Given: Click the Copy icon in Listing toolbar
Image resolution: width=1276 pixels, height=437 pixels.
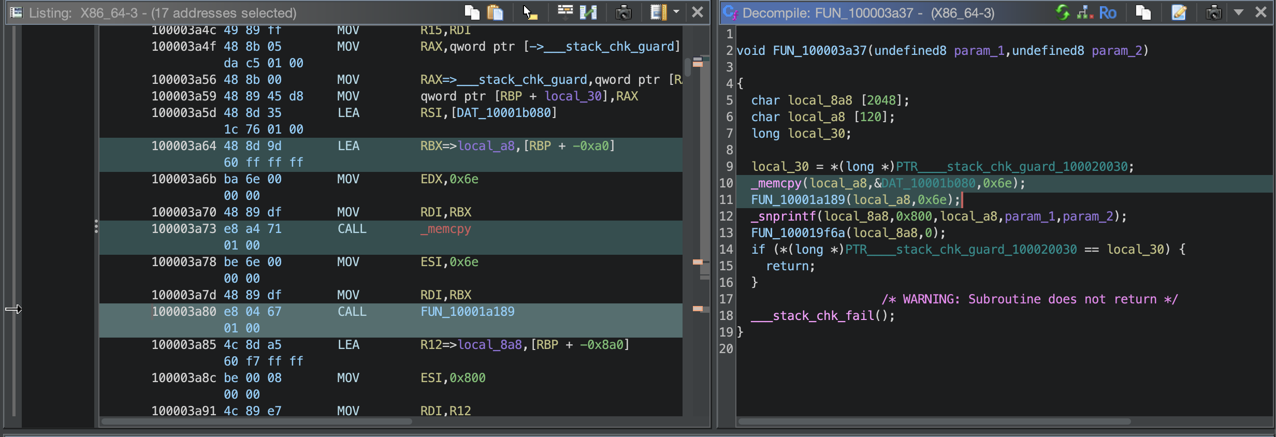Looking at the screenshot, I should coord(472,12).
